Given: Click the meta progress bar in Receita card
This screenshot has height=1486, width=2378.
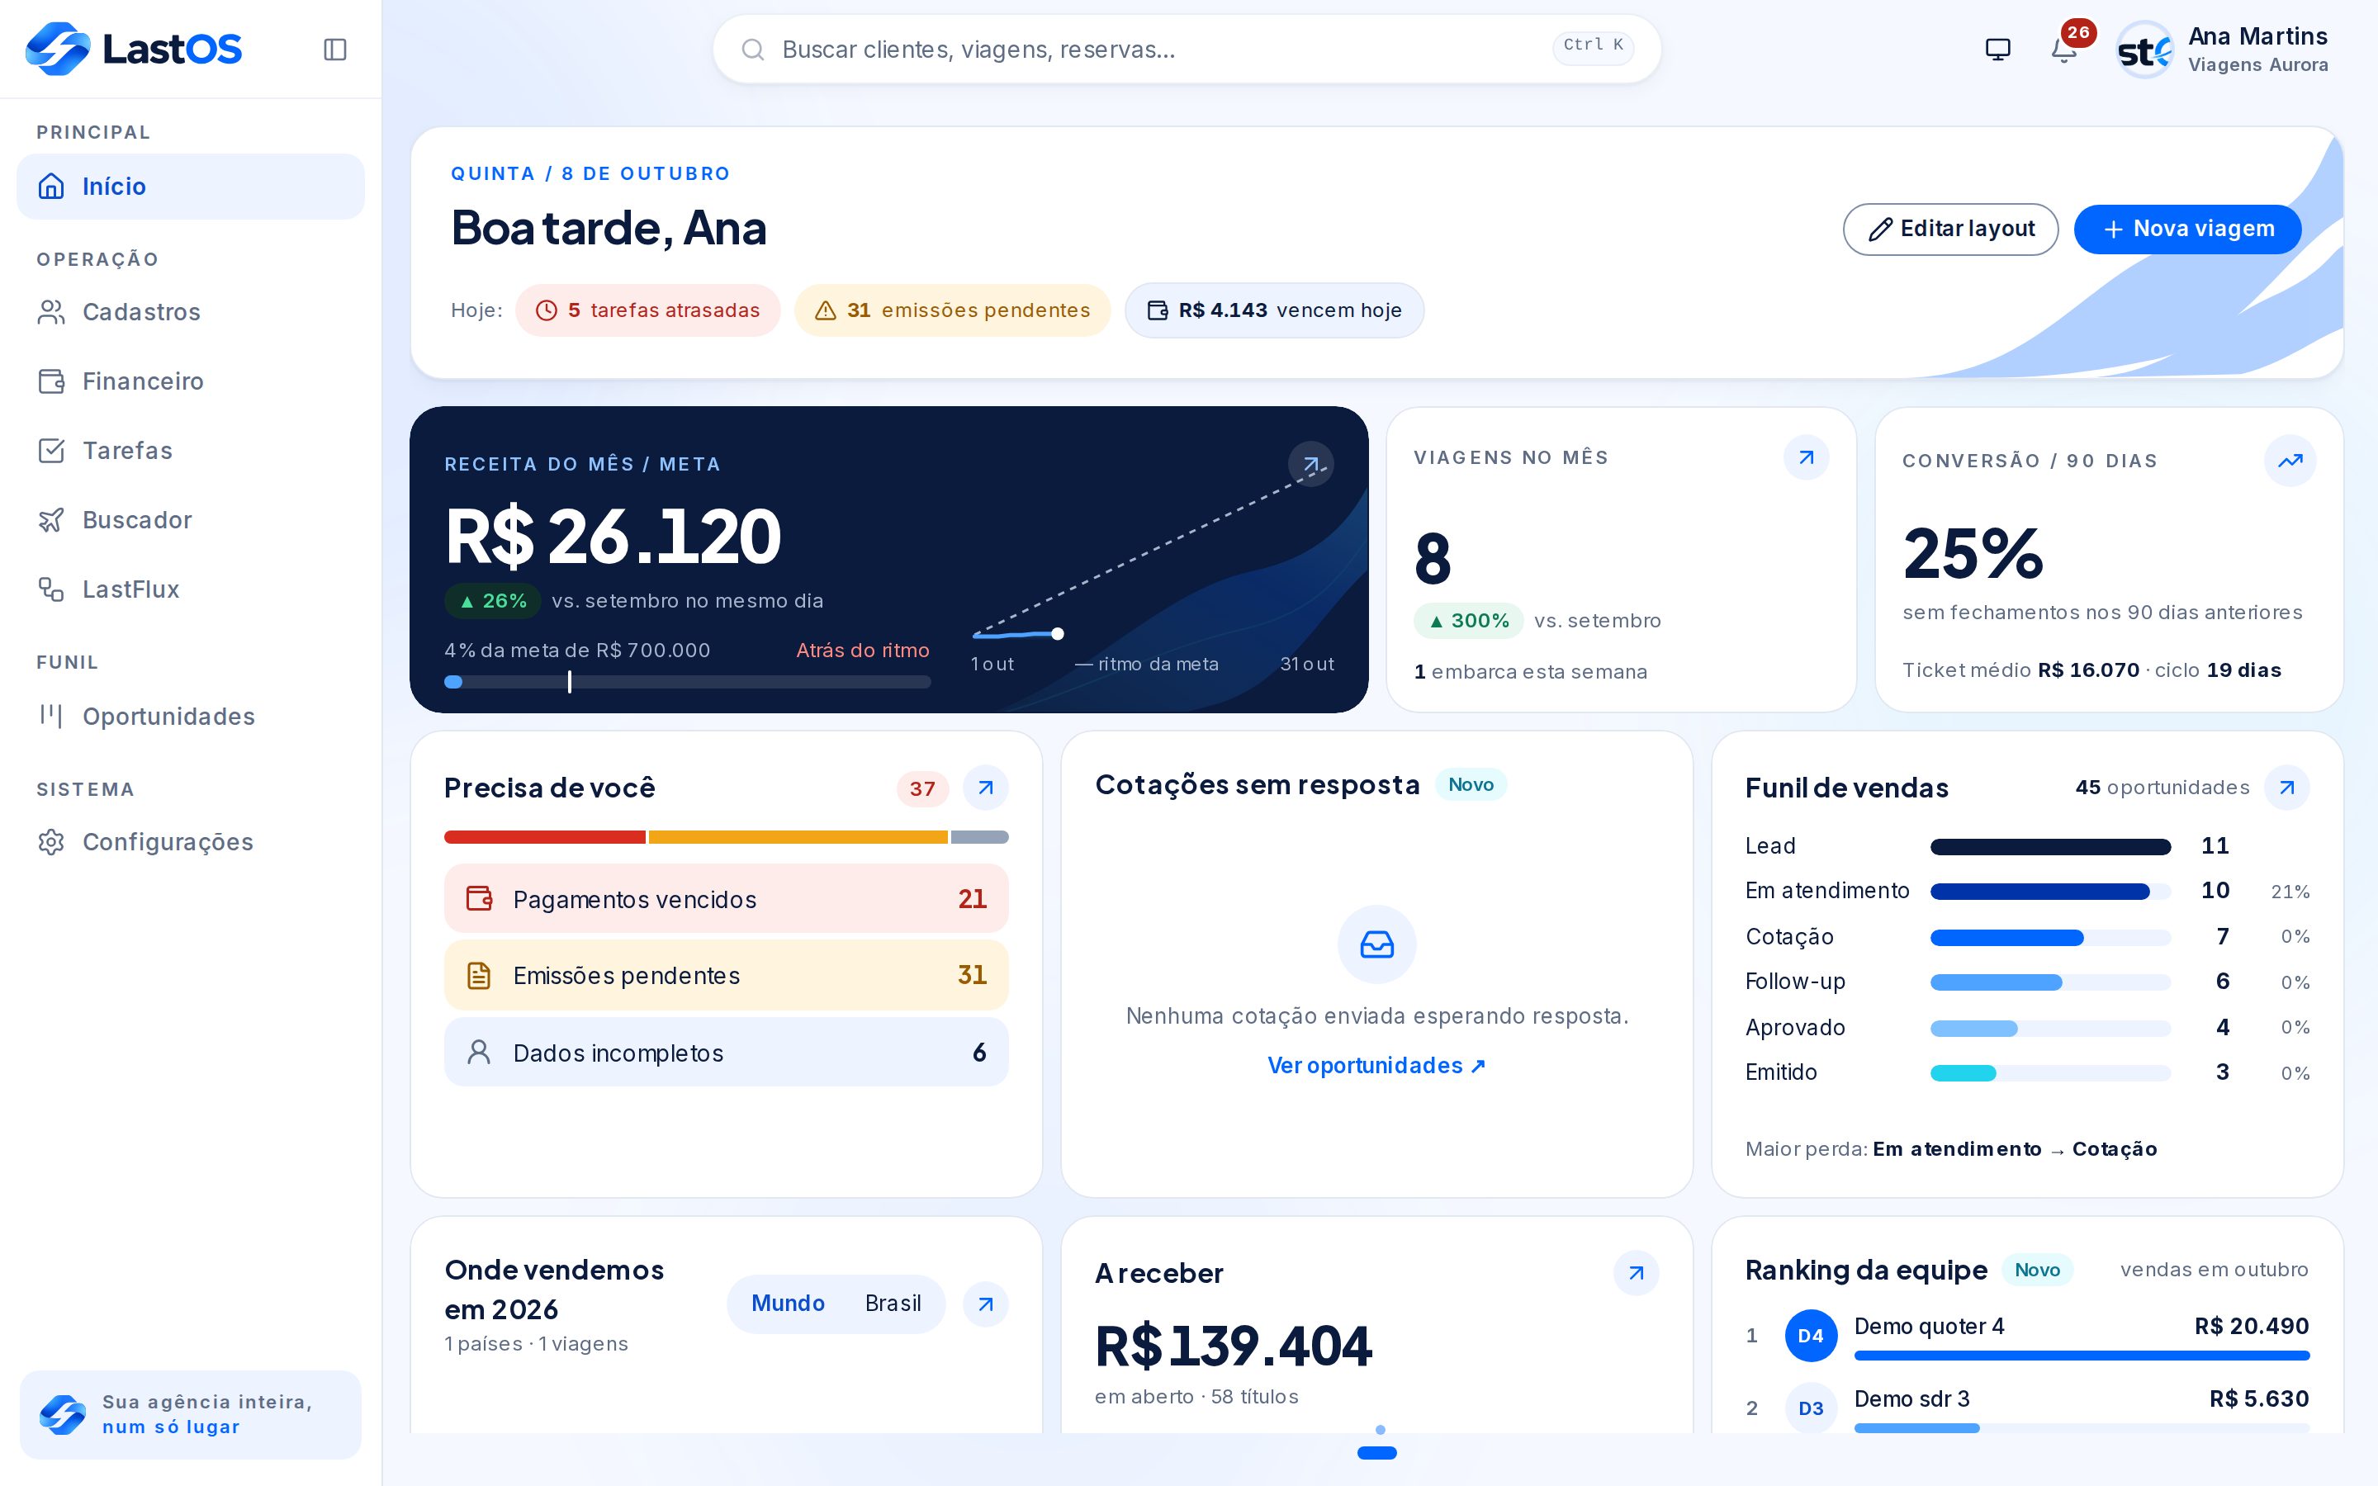Looking at the screenshot, I should (687, 682).
